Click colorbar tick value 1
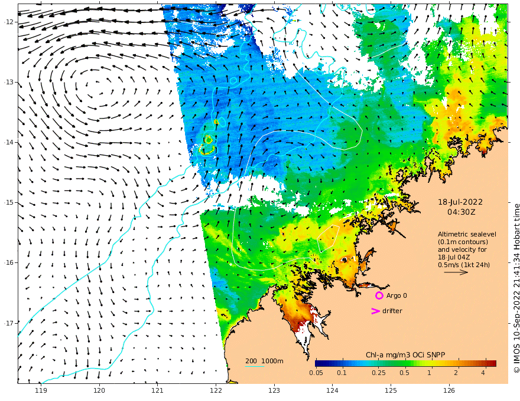The width and height of the screenshot is (520, 401). pyautogui.click(x=429, y=373)
